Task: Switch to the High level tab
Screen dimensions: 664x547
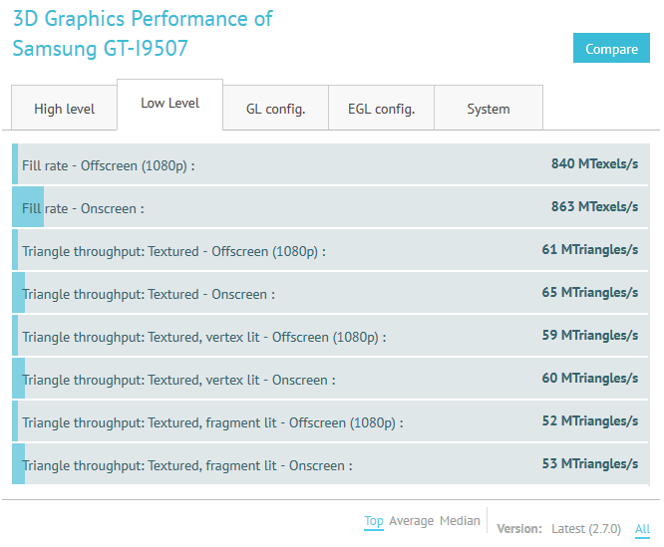Action: (x=64, y=109)
